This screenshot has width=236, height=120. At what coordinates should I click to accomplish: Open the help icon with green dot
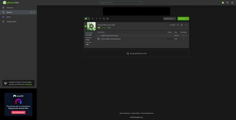point(228,3)
